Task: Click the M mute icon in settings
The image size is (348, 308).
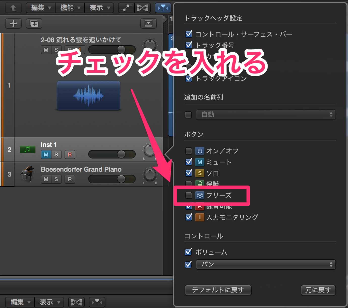Action: (200, 162)
